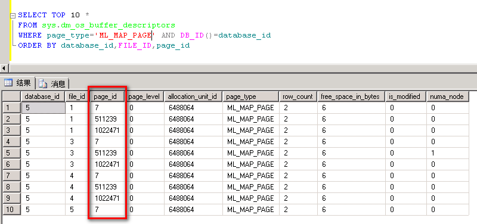This screenshot has height=224, width=477.
Task: Select row header 4 in results grid
Action: point(11,142)
